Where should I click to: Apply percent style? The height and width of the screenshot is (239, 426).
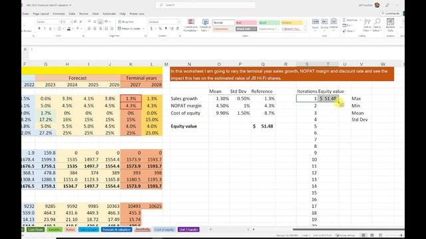click(160, 29)
